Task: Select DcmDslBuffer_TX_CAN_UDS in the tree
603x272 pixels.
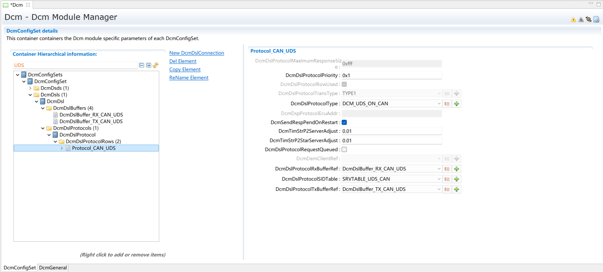Action: (90, 121)
